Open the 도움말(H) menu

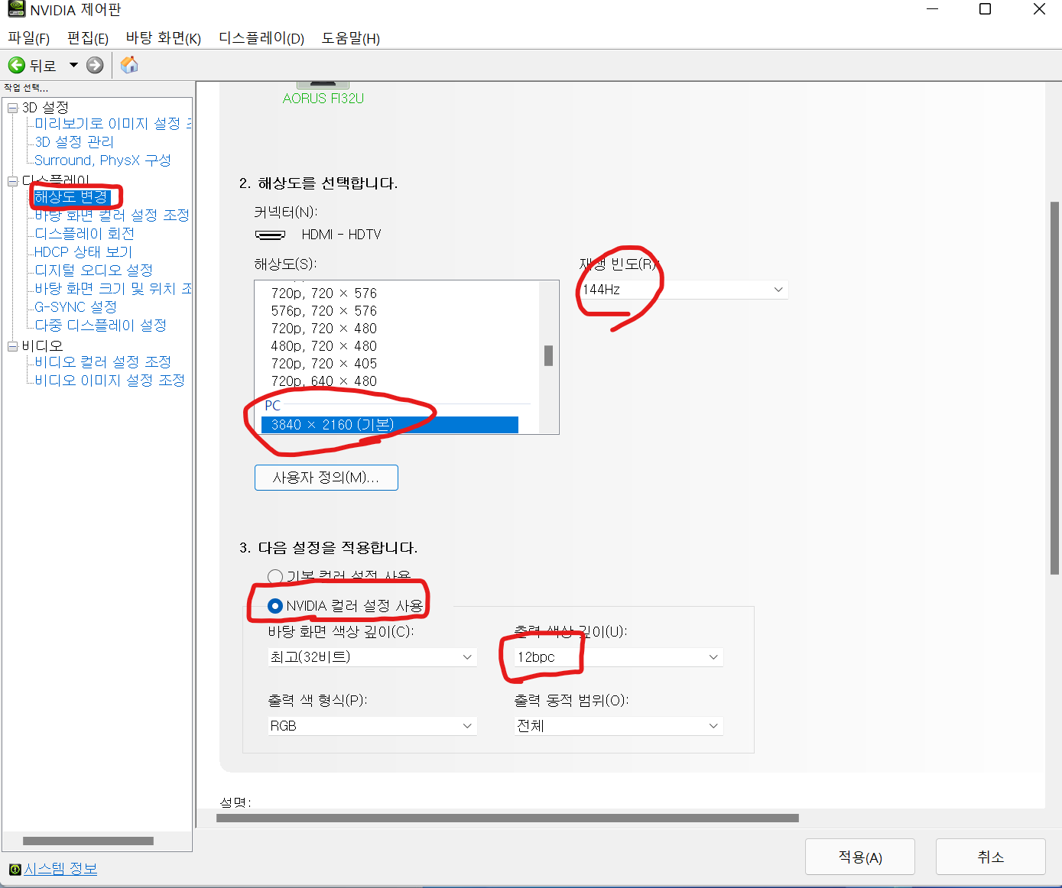pyautogui.click(x=351, y=38)
